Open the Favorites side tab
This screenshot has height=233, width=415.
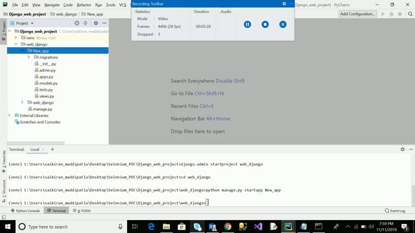point(4,161)
